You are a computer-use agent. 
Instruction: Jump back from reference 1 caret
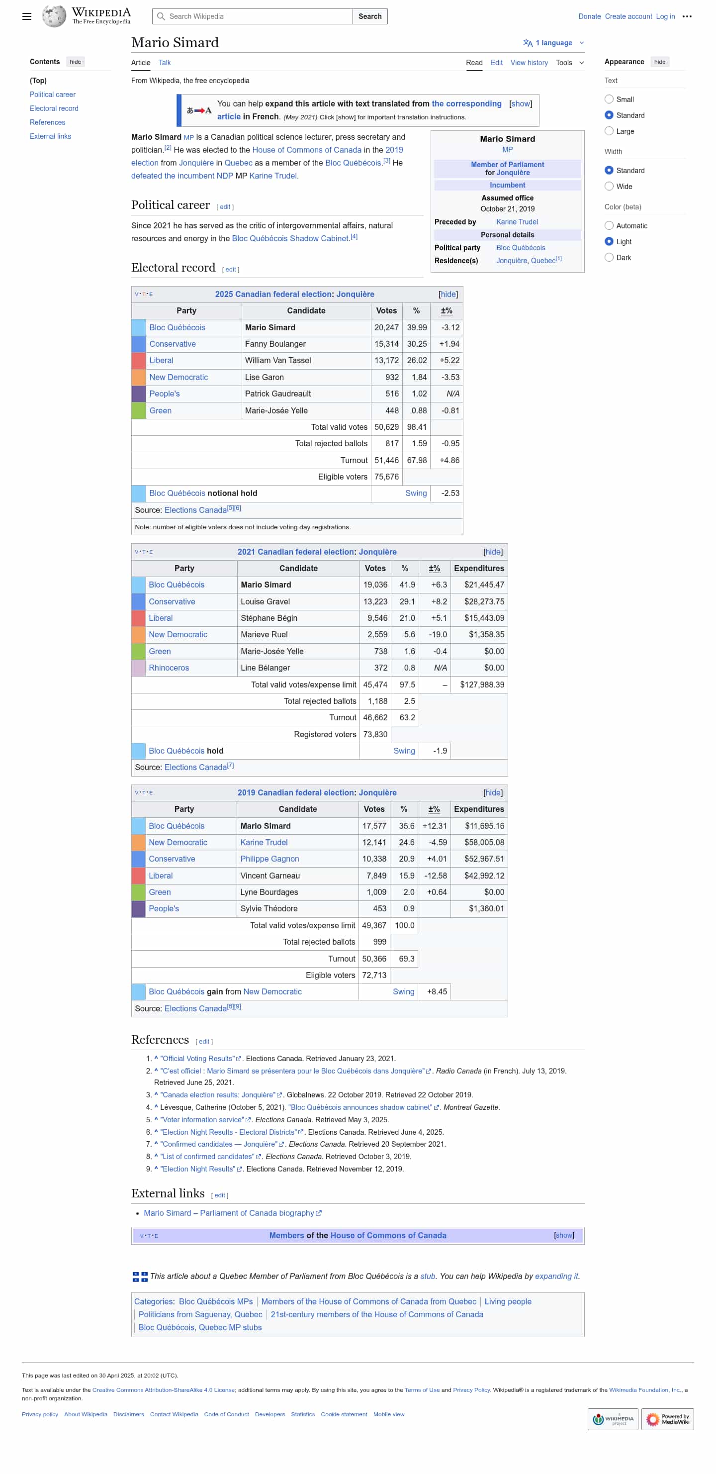(156, 1059)
